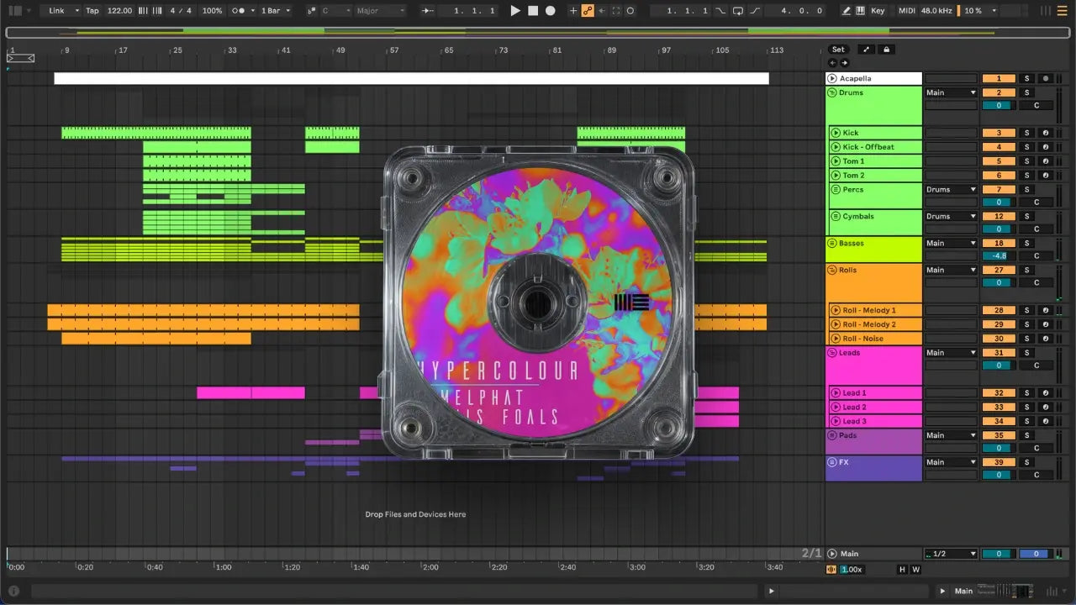Go to next locator arrow
The height and width of the screenshot is (605, 1076).
click(x=845, y=63)
